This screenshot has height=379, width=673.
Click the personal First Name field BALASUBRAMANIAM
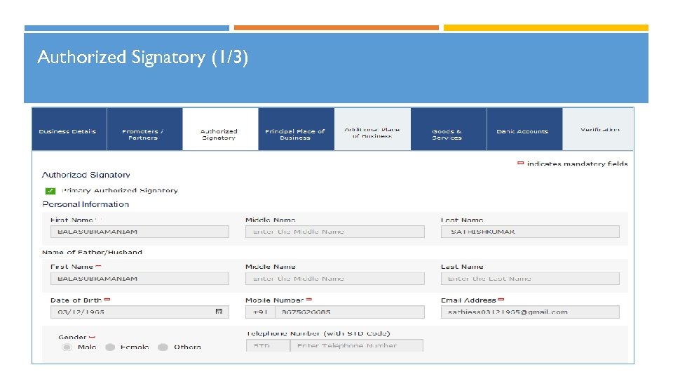[140, 232]
